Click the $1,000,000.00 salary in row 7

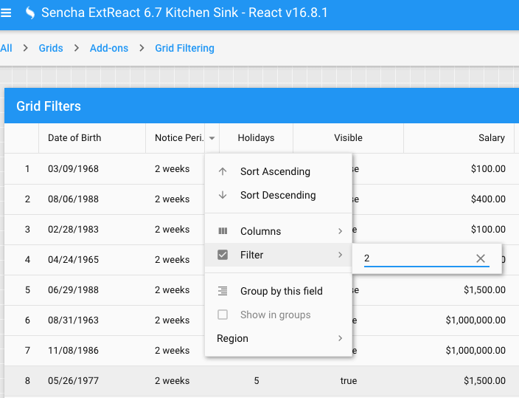(x=476, y=351)
